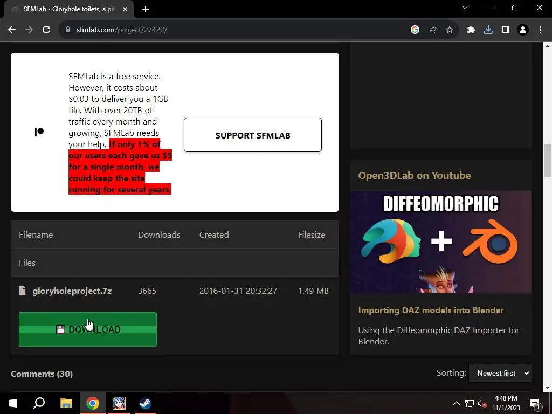Close the SFMLab tab
The height and width of the screenshot is (414, 552).
click(x=125, y=10)
